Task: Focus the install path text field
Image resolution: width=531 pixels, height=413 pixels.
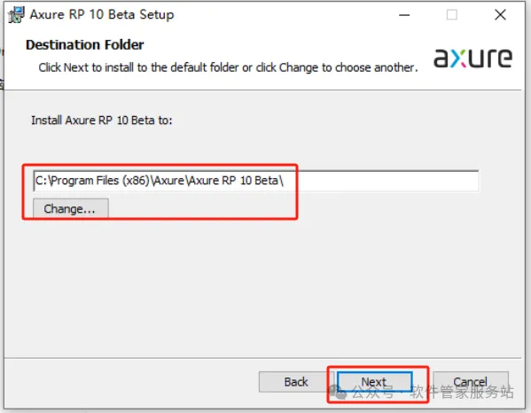Action: pos(256,181)
